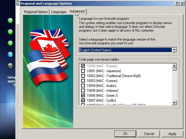Check 10002 (MAC - Traditional Chinese Big5)
Viewport: 186px width, 139px height.
point(83,76)
